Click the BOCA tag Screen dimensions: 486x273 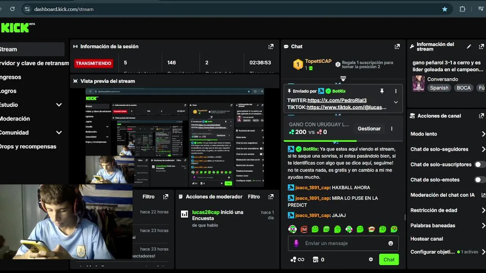[464, 88]
